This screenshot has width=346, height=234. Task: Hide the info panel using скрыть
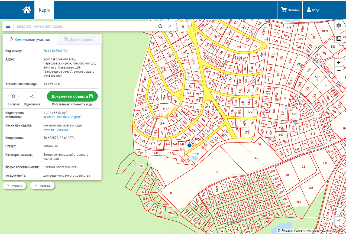tap(14, 186)
